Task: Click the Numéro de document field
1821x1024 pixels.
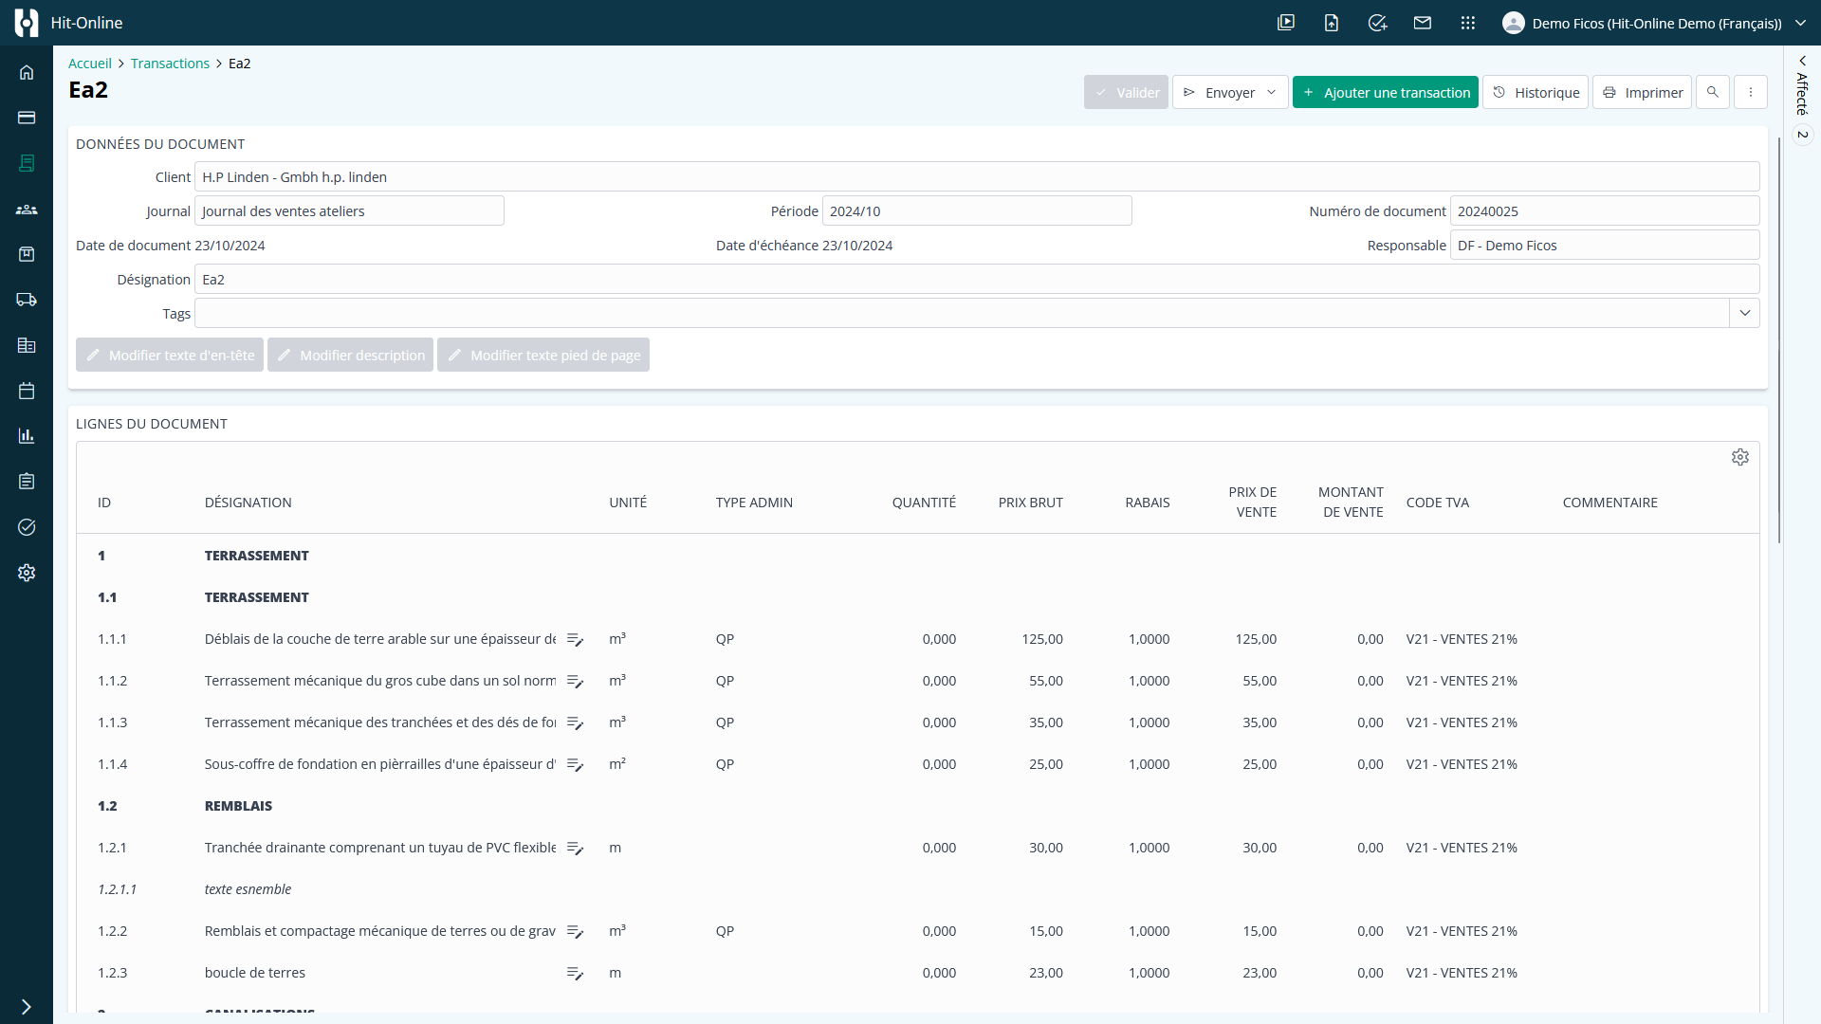Action: [x=1605, y=210]
